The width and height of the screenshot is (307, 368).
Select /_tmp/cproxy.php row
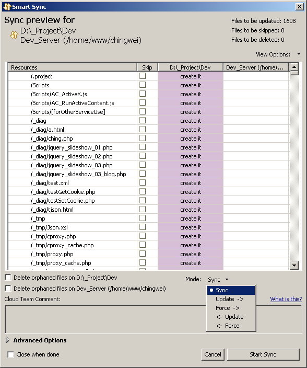pos(149,236)
